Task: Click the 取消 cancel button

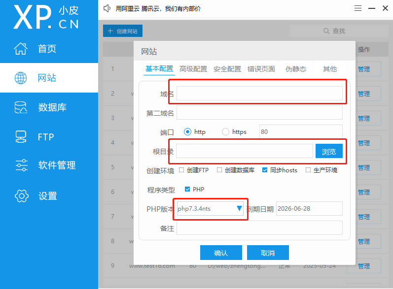Action: (x=268, y=253)
